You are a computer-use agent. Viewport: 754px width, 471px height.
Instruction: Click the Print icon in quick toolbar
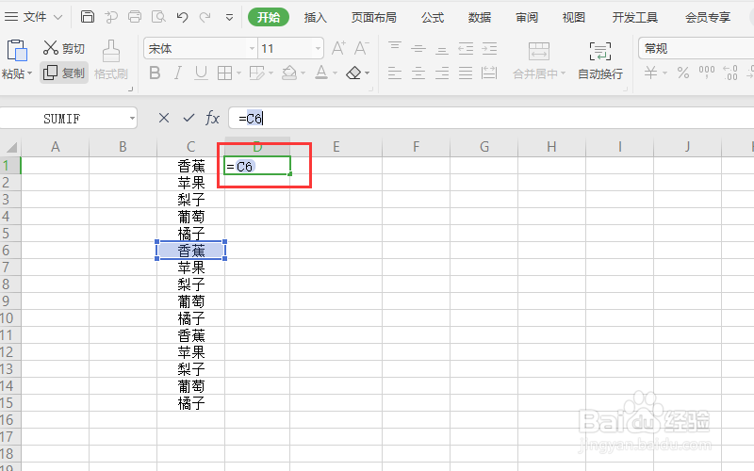click(x=135, y=17)
